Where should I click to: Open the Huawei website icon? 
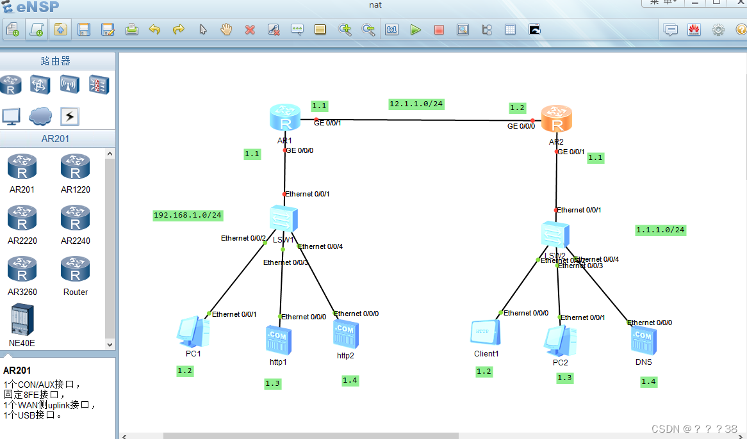coord(694,30)
